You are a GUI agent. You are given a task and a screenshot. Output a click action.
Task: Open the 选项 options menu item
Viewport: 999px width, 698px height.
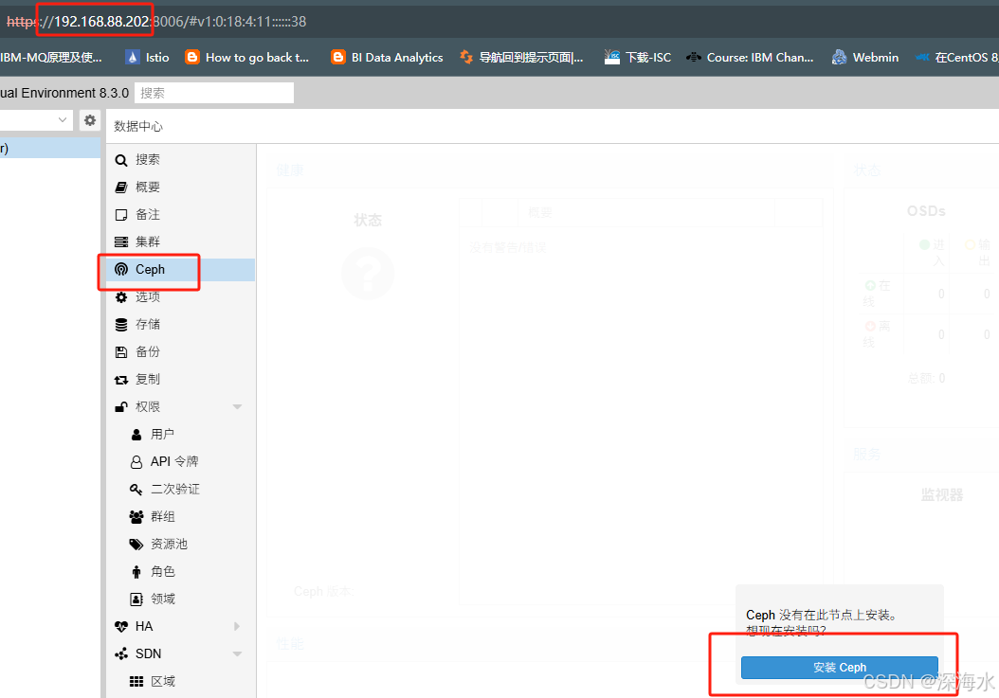click(x=181, y=296)
